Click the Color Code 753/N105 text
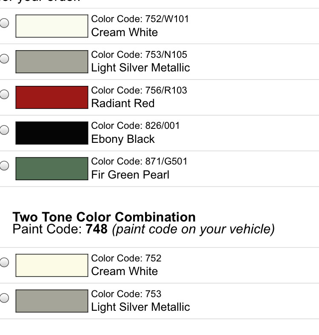 click(x=139, y=55)
